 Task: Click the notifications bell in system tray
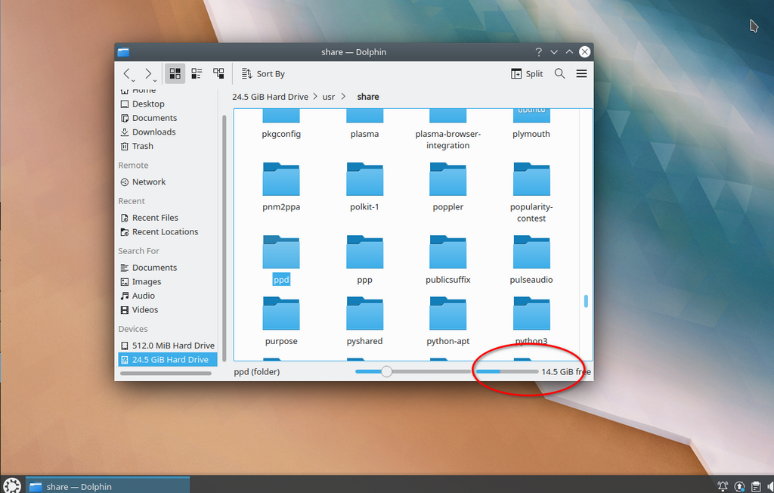[723, 486]
